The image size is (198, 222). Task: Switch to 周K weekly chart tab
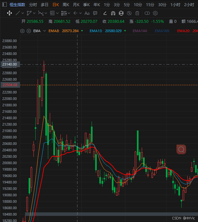click(x=66, y=5)
